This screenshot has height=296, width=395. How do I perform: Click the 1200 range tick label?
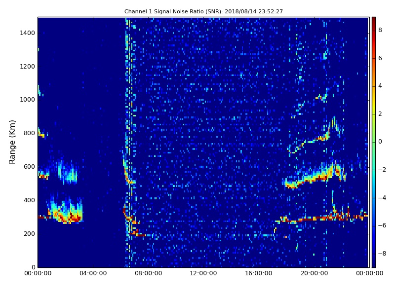tap(28, 67)
